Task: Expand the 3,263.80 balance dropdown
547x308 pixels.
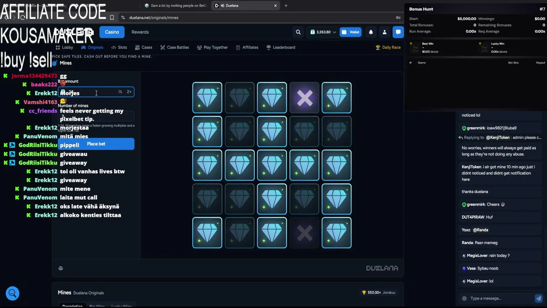Action: click(334, 32)
